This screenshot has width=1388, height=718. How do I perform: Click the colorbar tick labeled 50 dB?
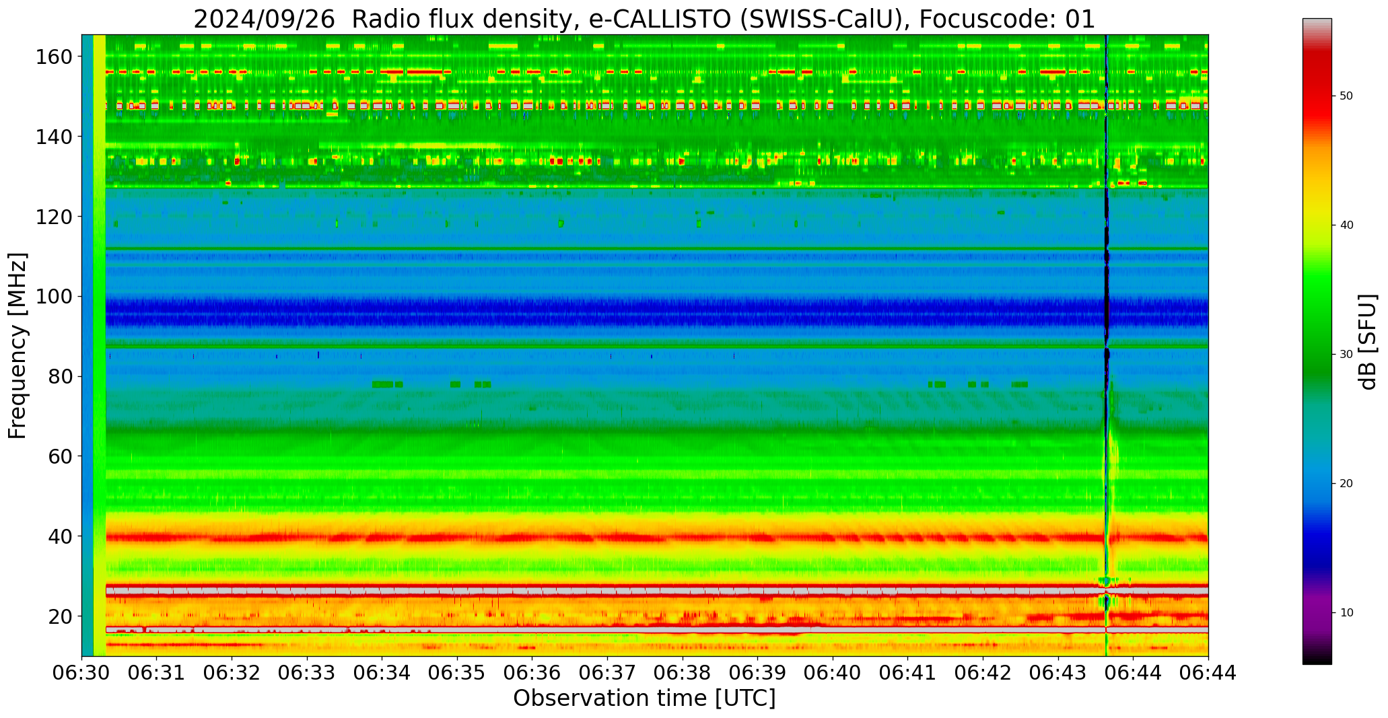[1346, 96]
